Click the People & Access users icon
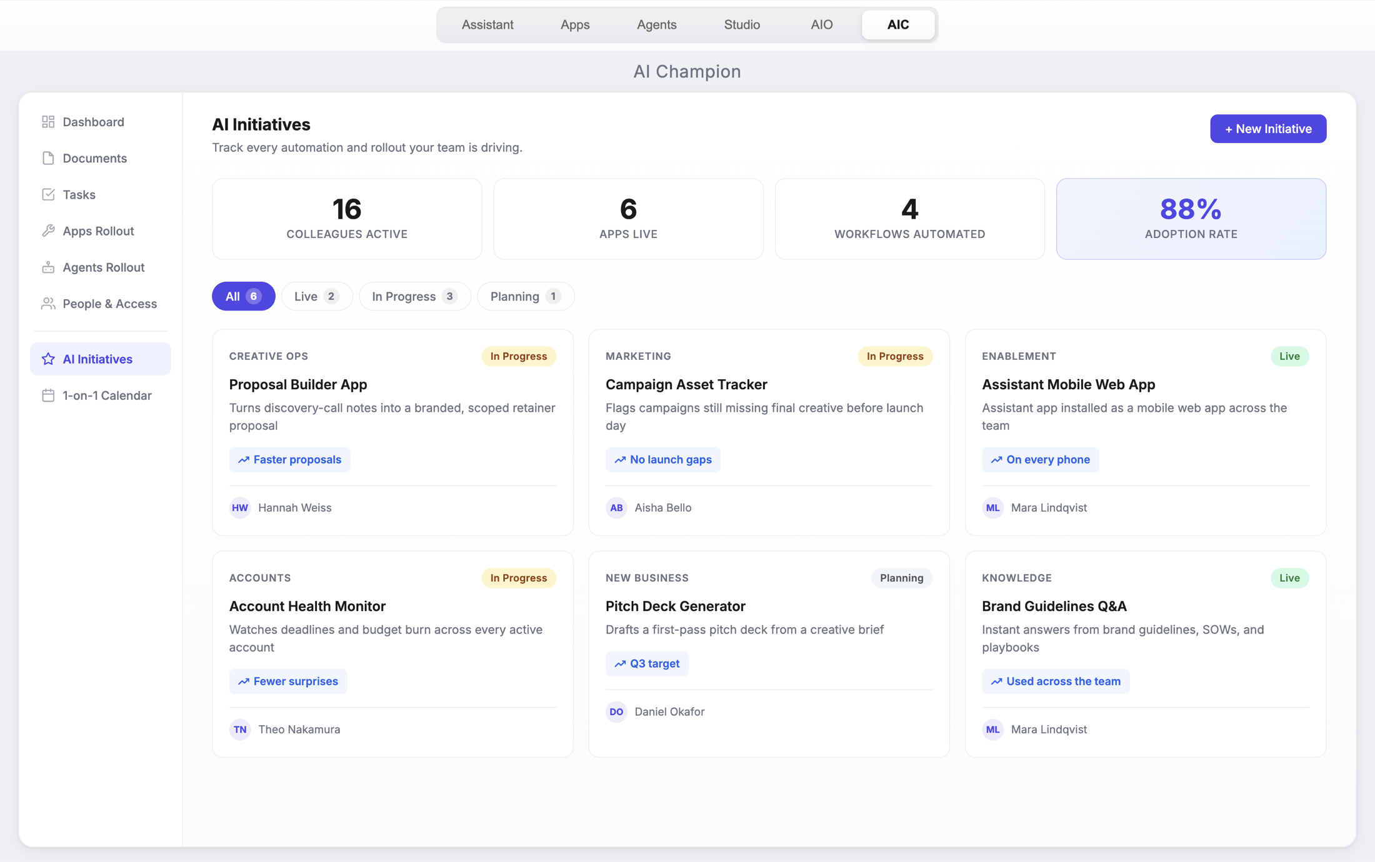The image size is (1375, 862). click(48, 304)
